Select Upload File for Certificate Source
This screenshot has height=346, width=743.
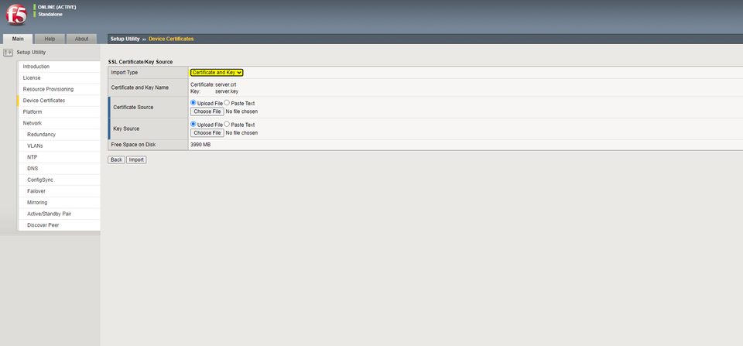[x=193, y=103]
